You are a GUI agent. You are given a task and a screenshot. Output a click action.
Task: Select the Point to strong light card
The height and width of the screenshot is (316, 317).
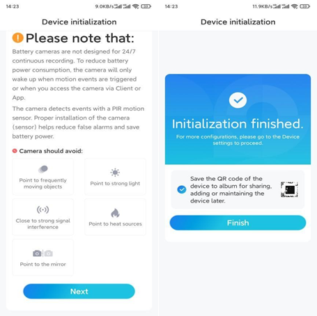click(x=115, y=177)
